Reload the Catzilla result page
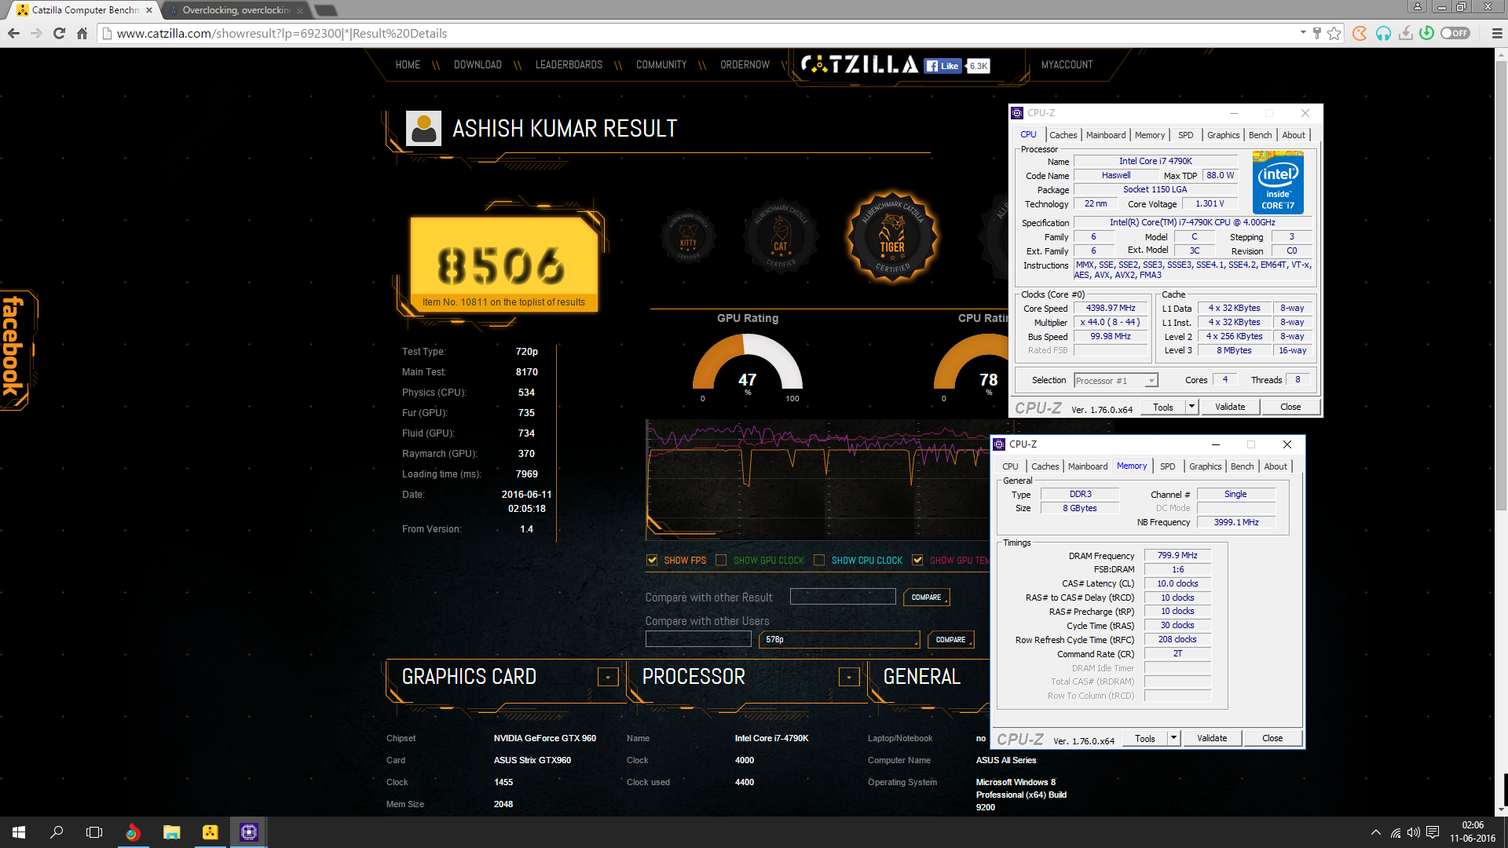The image size is (1508, 848). pyautogui.click(x=59, y=34)
